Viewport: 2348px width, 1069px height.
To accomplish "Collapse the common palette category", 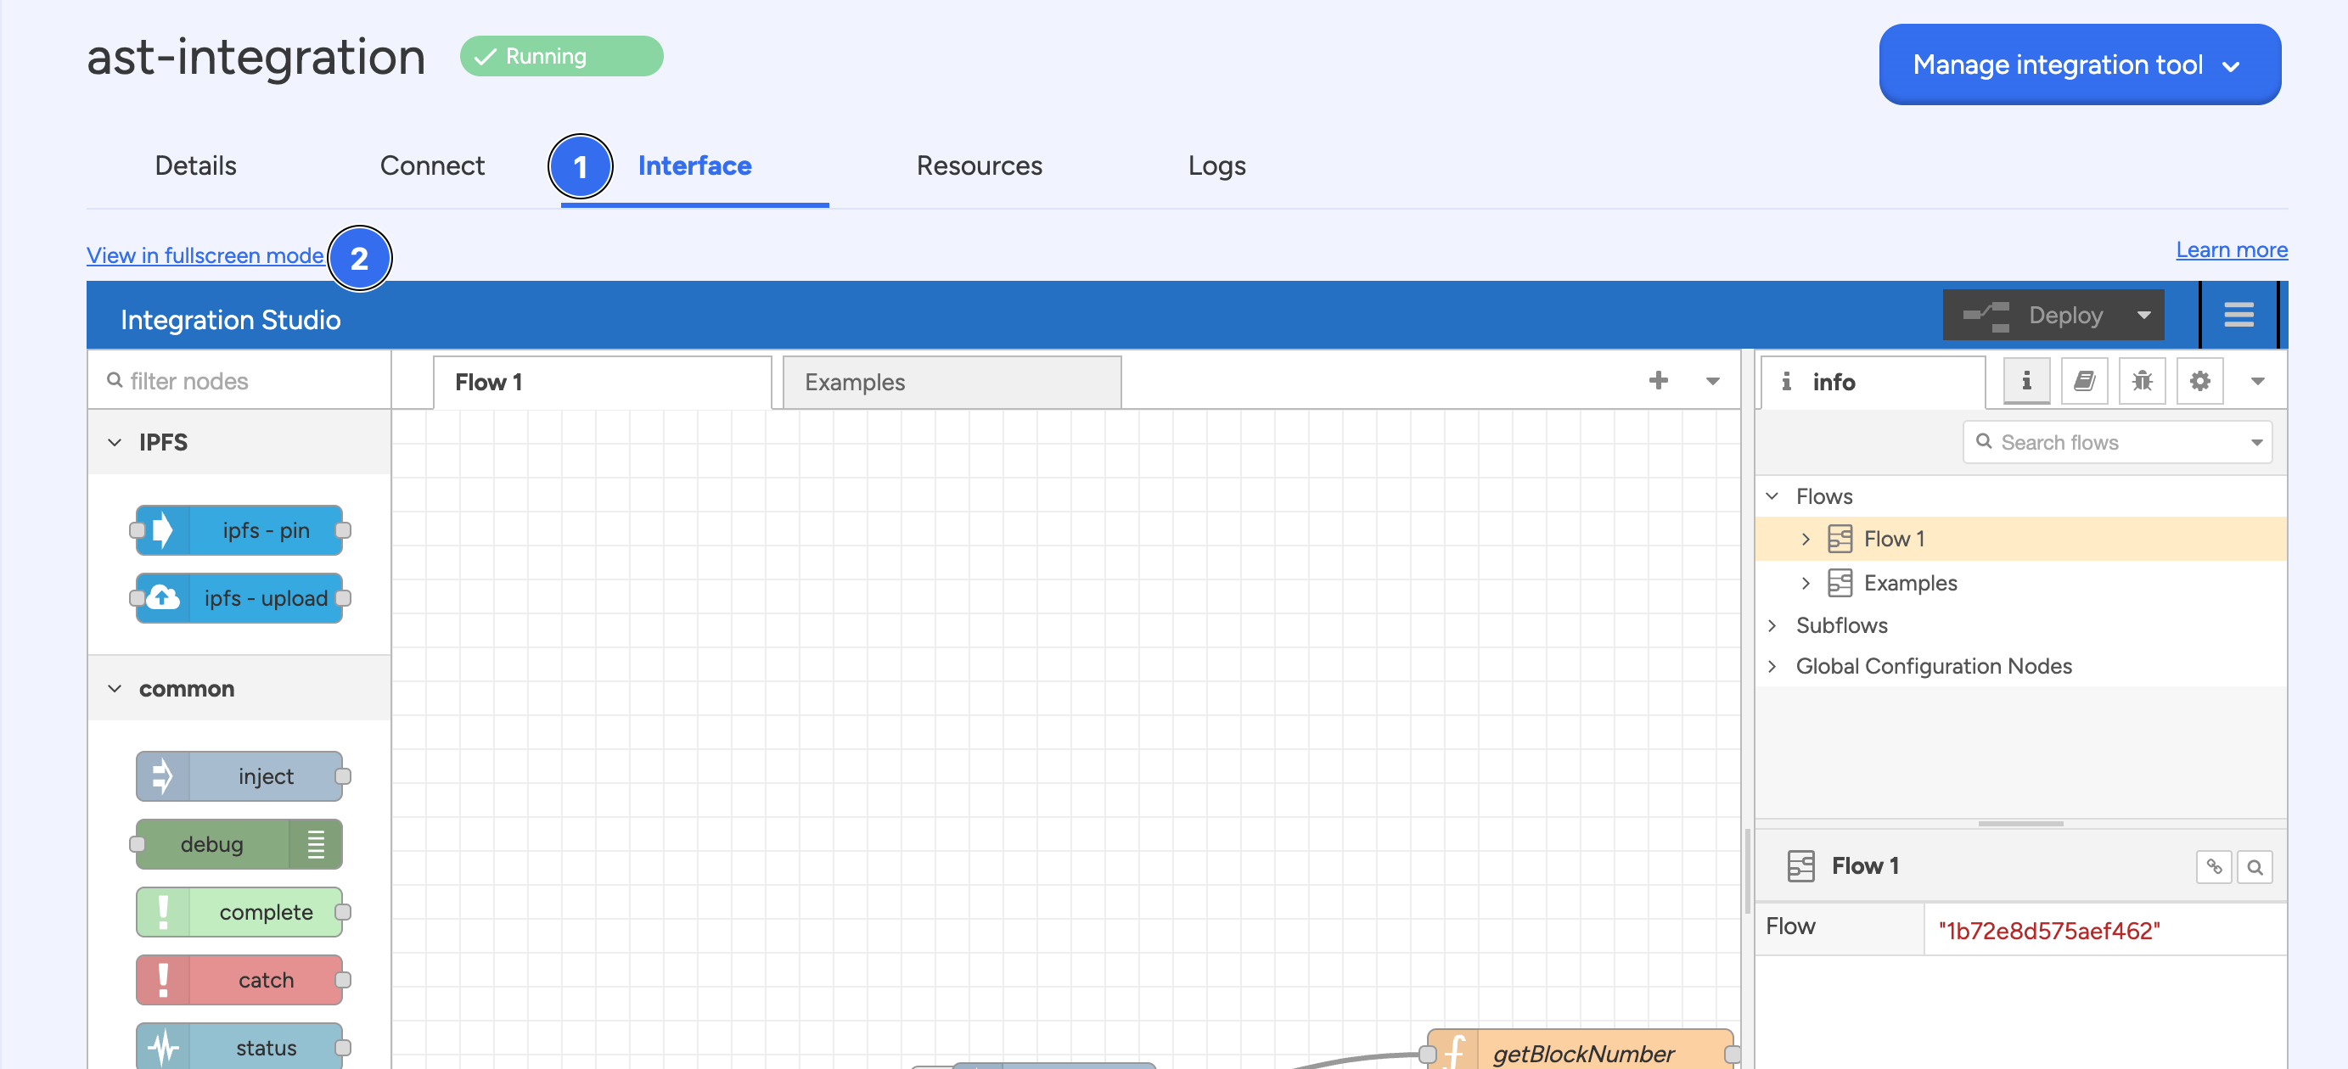I will tap(115, 689).
